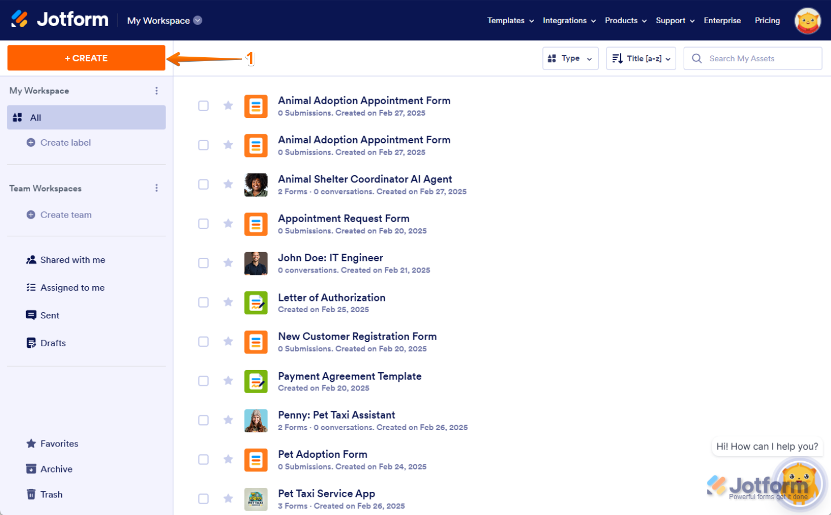Click the orange + CREATE button

[x=86, y=58]
